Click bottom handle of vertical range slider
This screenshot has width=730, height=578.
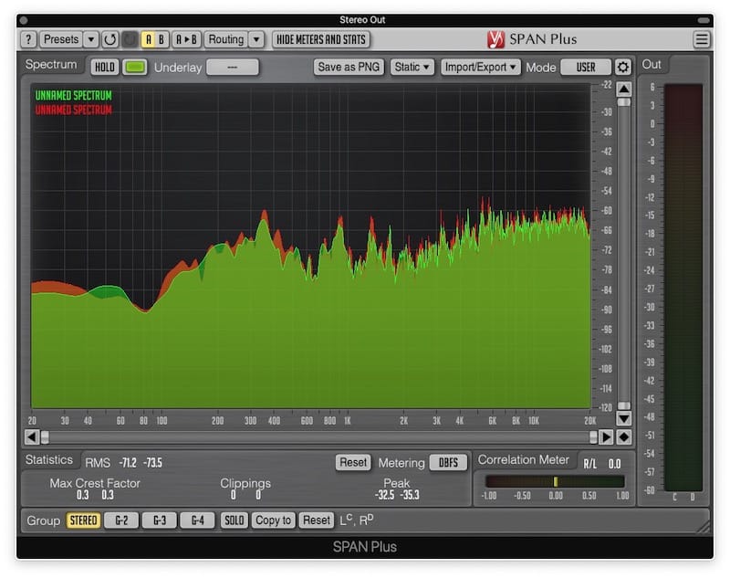[624, 405]
